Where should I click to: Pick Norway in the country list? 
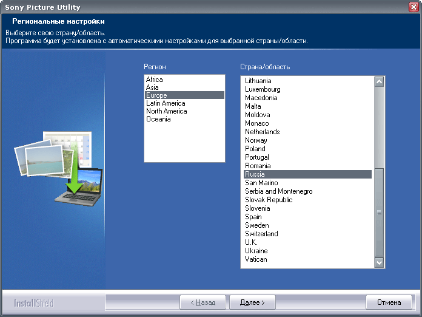[307, 140]
